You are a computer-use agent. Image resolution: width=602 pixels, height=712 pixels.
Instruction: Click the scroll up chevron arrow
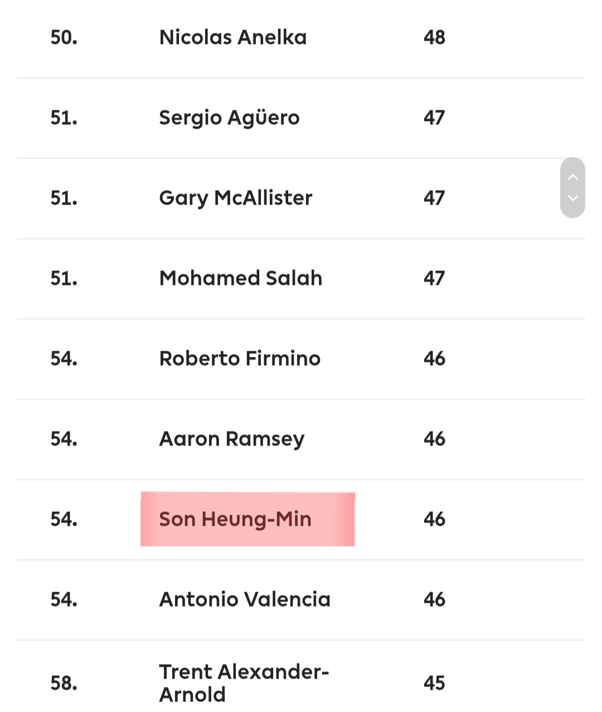point(572,177)
